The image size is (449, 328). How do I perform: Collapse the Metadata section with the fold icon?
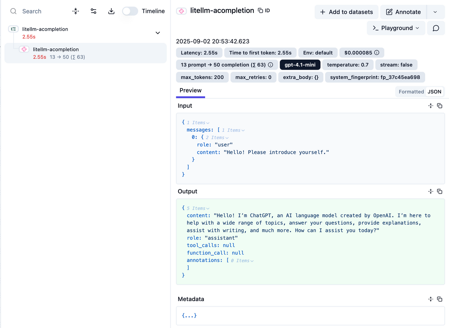[x=431, y=299]
